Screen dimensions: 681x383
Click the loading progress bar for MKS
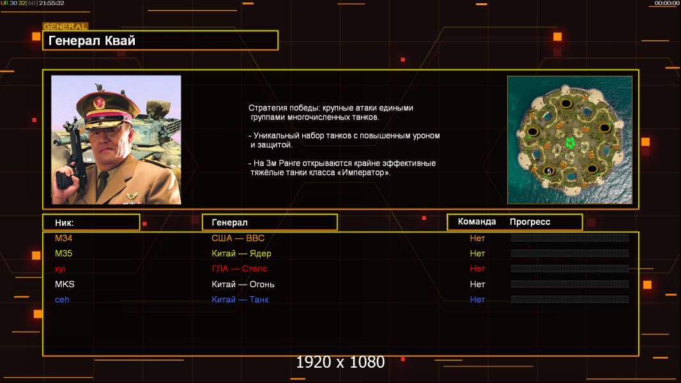pyautogui.click(x=570, y=284)
